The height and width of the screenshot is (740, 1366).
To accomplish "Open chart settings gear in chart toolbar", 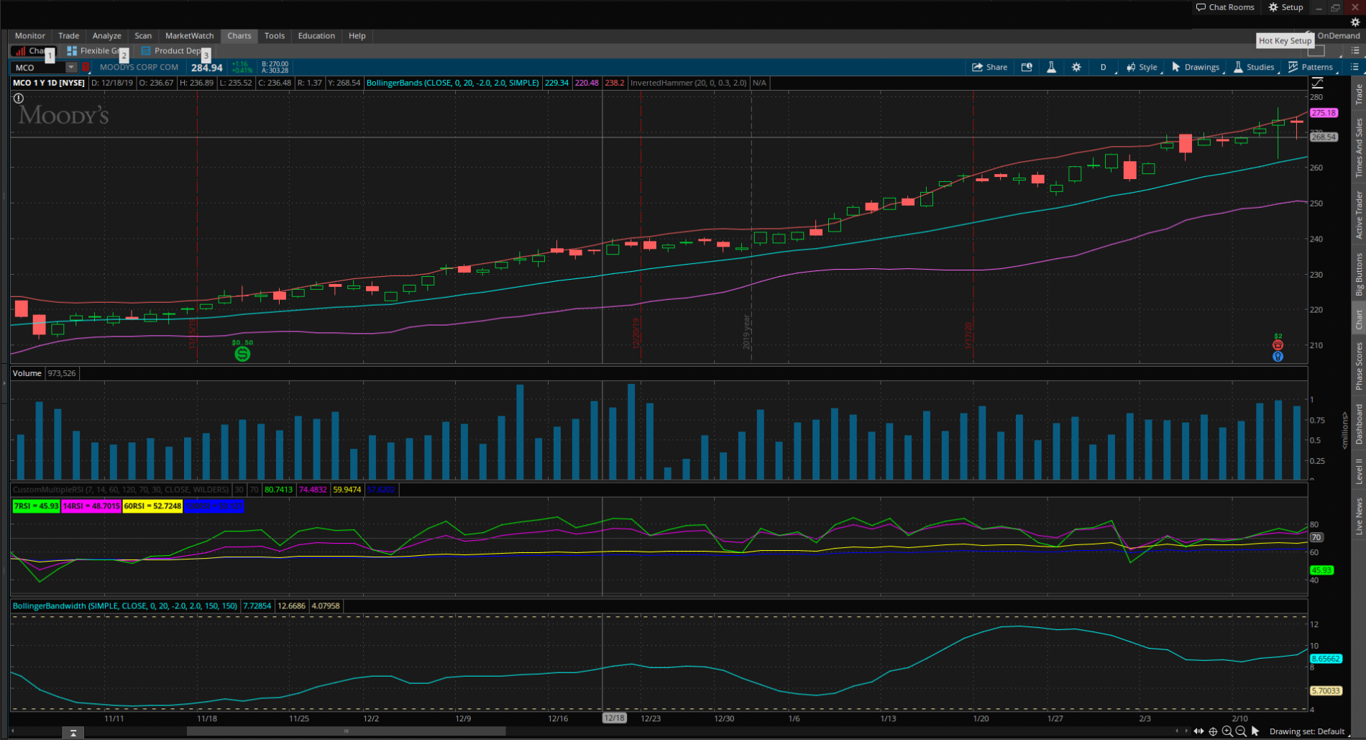I will 1076,67.
